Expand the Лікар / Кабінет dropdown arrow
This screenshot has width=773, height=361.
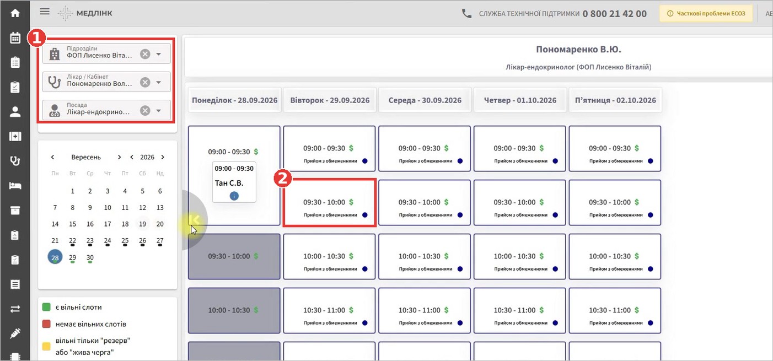click(159, 82)
